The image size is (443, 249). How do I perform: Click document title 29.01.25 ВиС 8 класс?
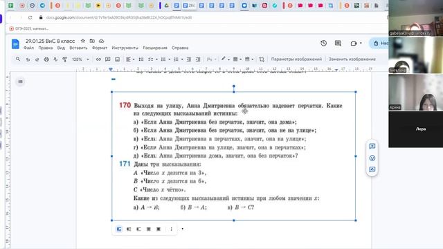coord(51,41)
